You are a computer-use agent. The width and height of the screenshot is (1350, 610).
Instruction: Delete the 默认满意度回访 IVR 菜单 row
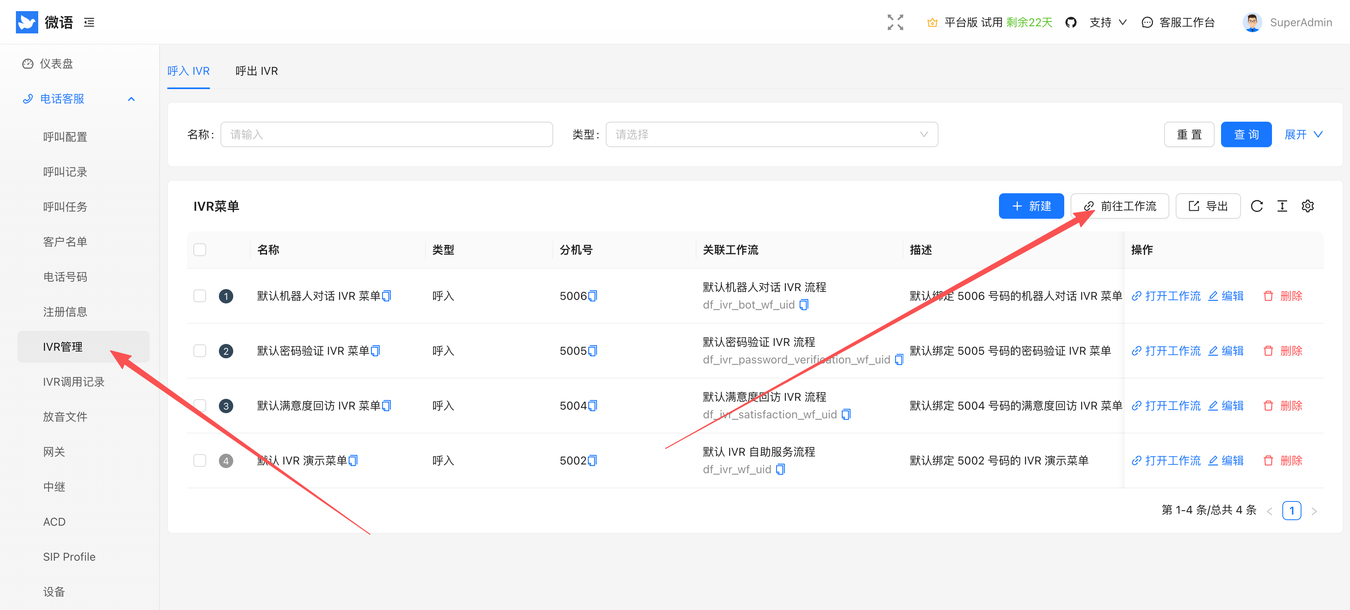[1282, 406]
